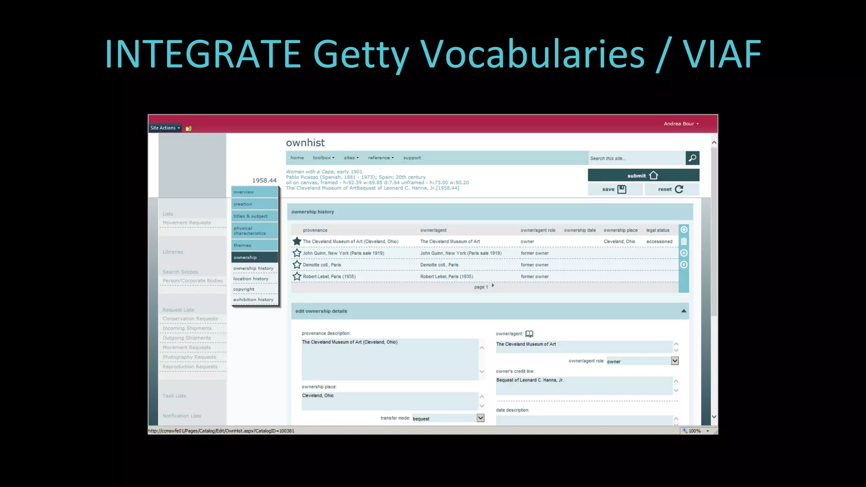Move the ownership record down

(x=684, y=265)
